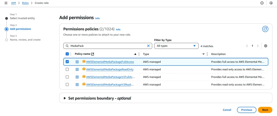The height and width of the screenshot is (116, 277).
Task: Click "4 matches" text
Action: coord(207,46)
